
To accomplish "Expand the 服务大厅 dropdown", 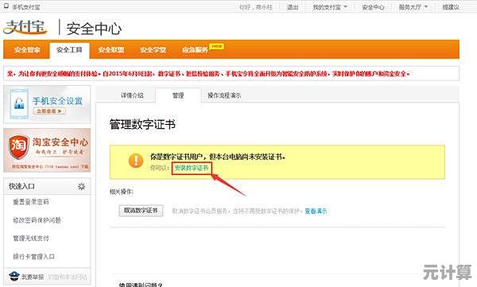I will click(x=413, y=6).
